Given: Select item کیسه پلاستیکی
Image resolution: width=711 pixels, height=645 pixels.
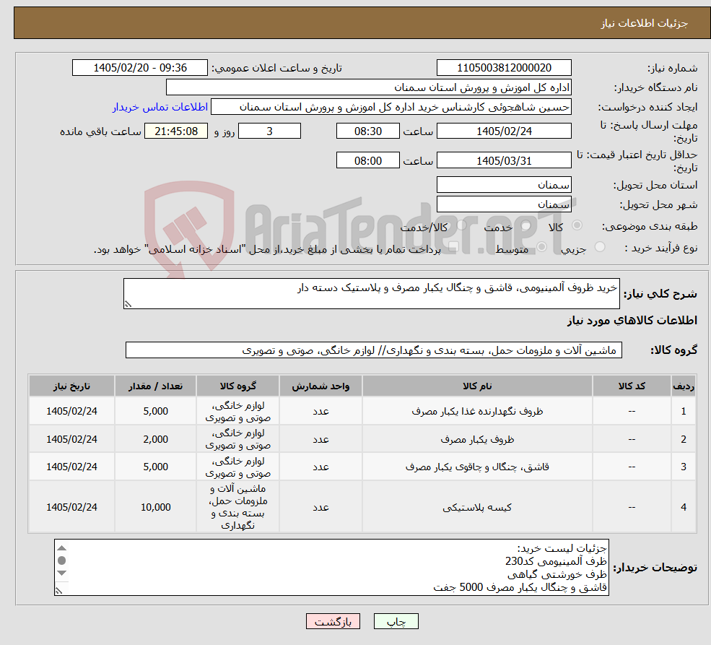Looking at the screenshot, I should point(477,507).
